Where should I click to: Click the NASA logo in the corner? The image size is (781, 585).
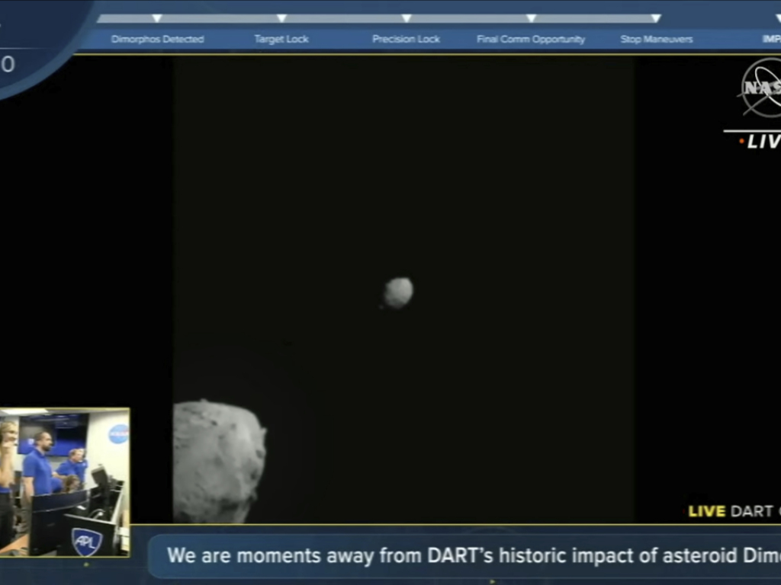point(761,88)
